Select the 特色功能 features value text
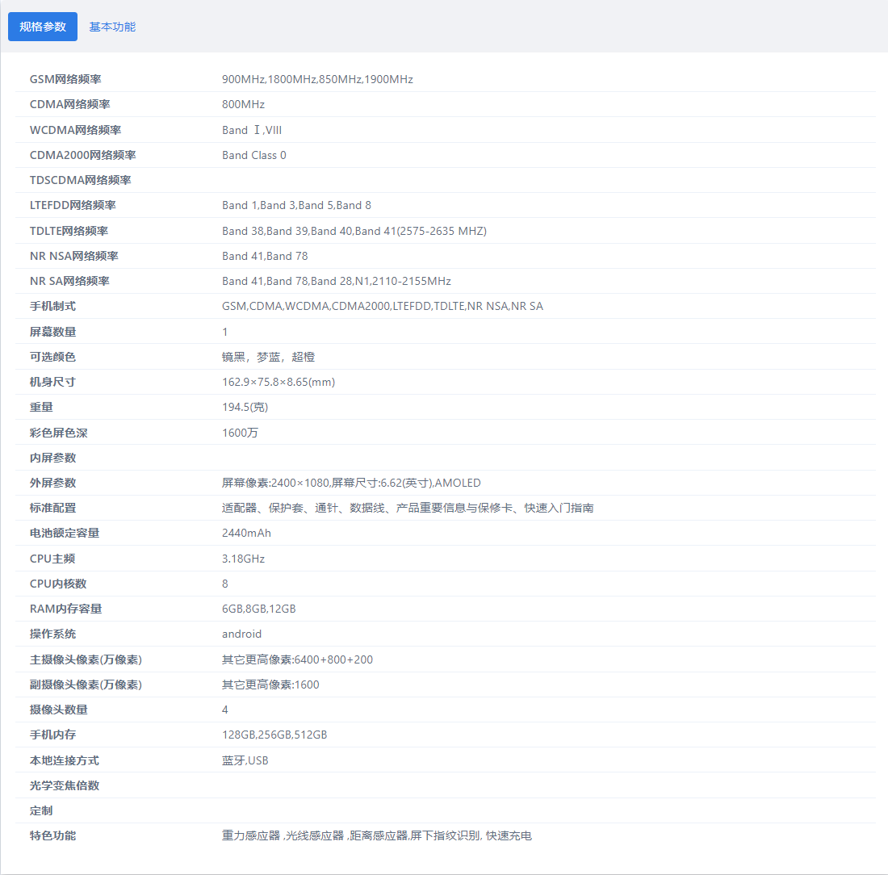The image size is (888, 875). point(377,835)
